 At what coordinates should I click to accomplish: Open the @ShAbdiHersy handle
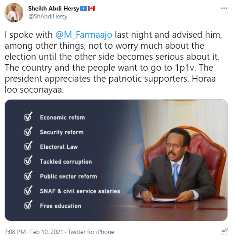[48, 16]
